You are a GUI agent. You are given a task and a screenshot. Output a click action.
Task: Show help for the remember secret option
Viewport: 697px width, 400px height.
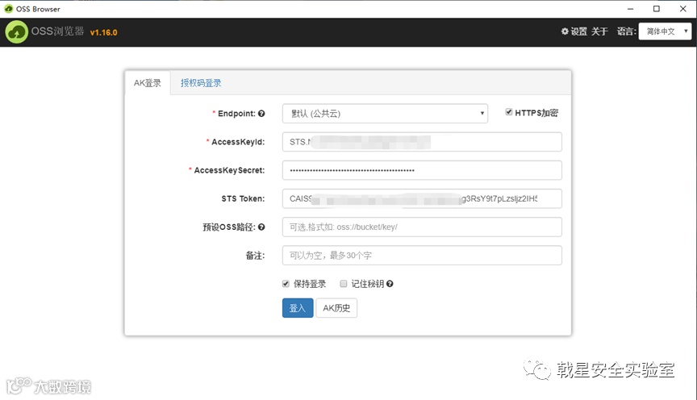tap(390, 284)
